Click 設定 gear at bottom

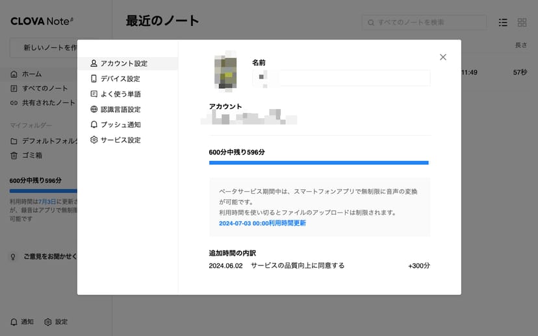click(x=56, y=322)
